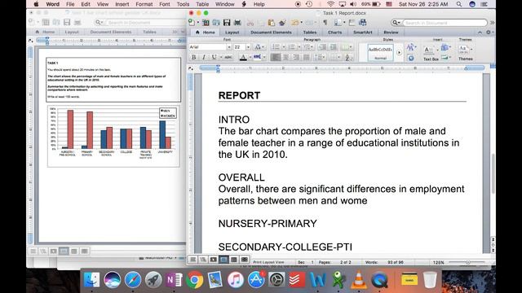Toggle Bold formatting
522x293 pixels.
193,57
